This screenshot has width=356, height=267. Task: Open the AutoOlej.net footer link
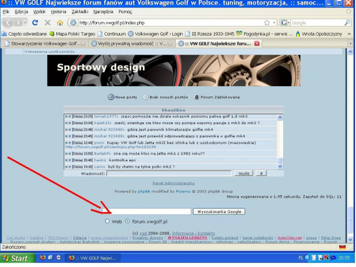click(x=290, y=238)
